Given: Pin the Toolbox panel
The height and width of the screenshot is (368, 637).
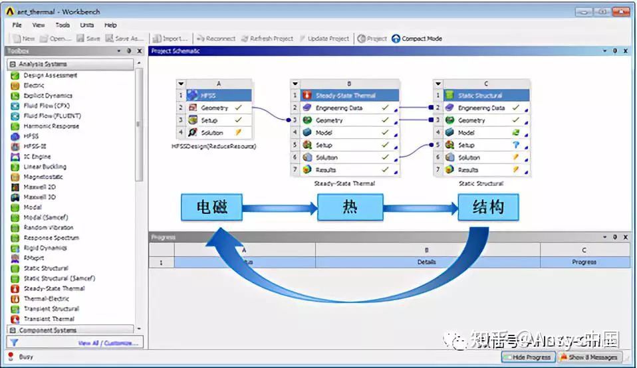Looking at the screenshot, I should point(129,50).
